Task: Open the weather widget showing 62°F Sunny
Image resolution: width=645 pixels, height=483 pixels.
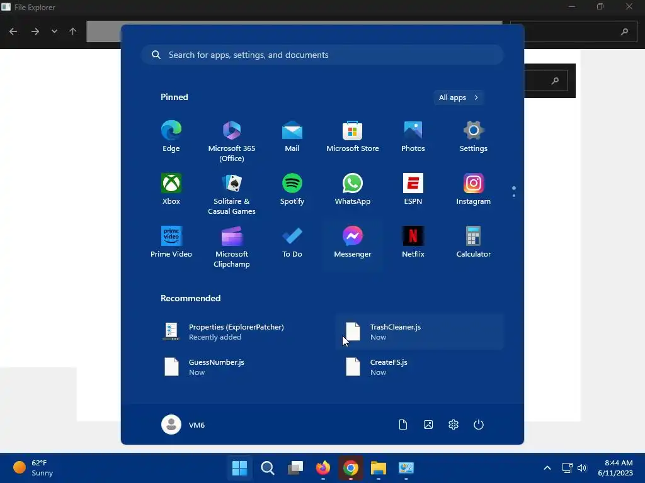Action: [x=34, y=468]
